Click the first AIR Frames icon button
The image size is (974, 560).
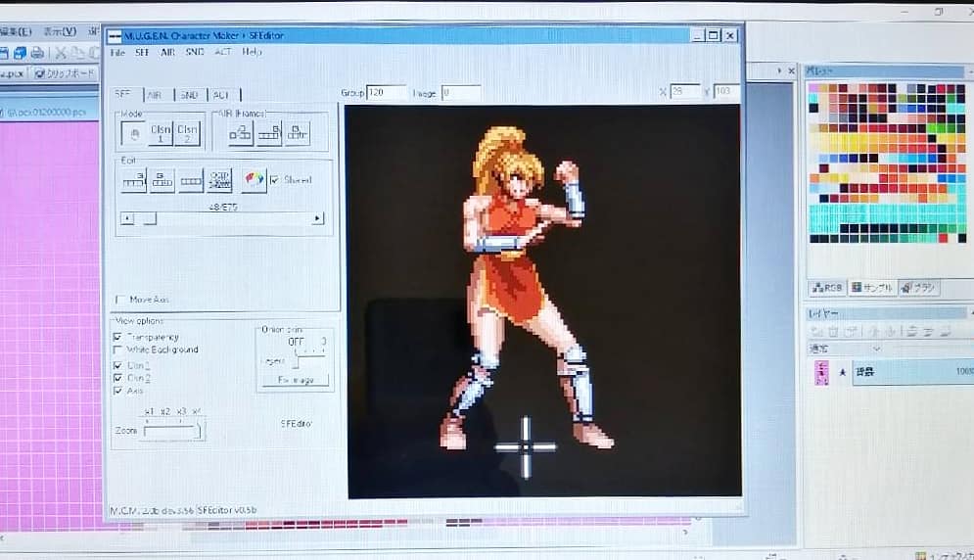pos(241,133)
